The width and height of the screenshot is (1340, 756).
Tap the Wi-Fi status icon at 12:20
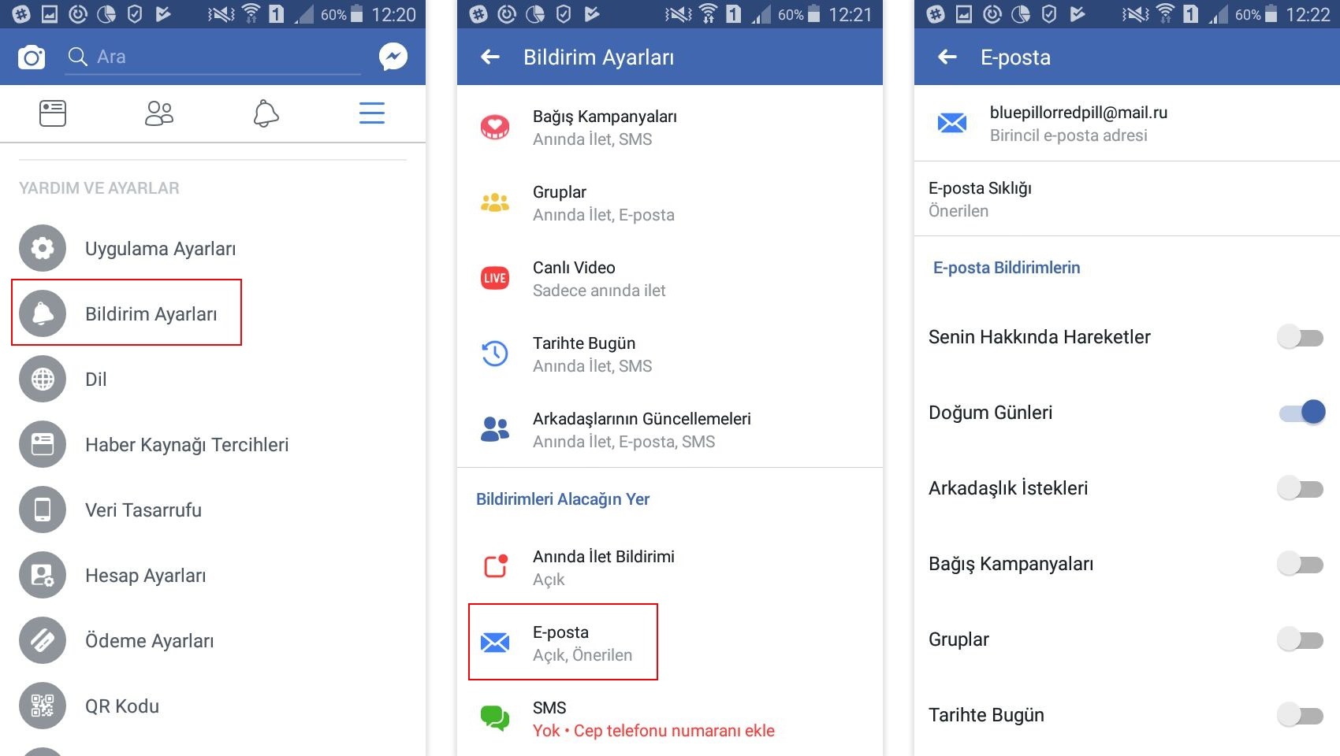251,13
